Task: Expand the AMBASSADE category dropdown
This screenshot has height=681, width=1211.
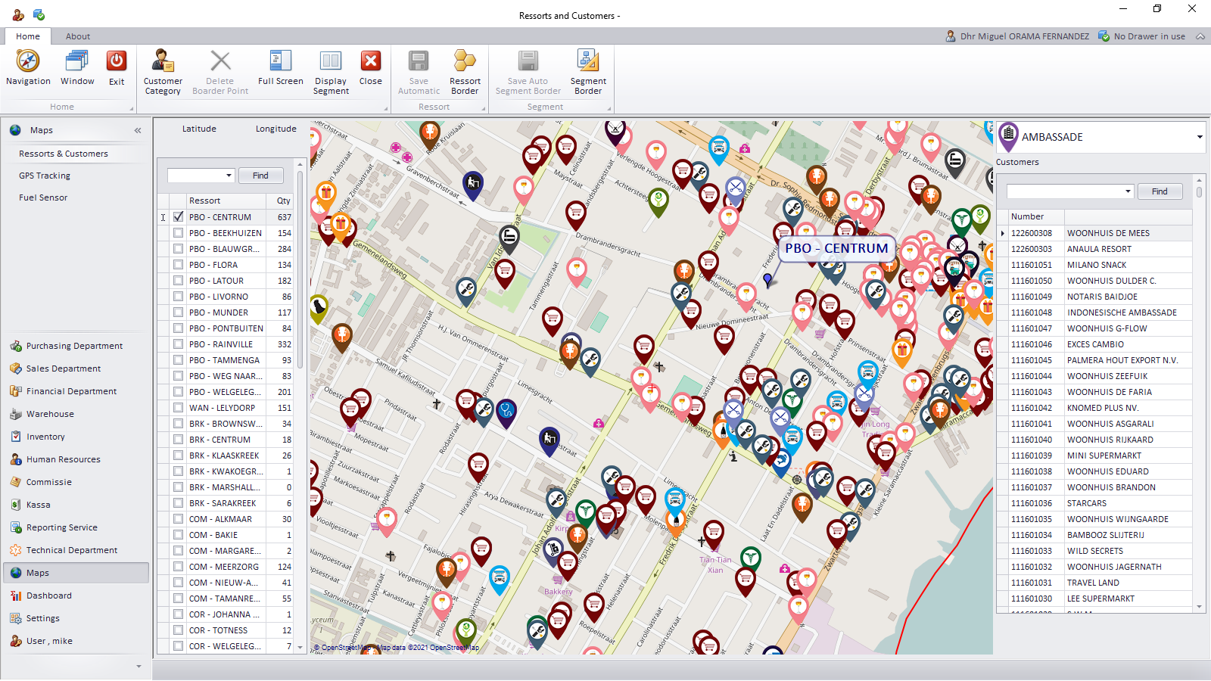Action: [1199, 137]
